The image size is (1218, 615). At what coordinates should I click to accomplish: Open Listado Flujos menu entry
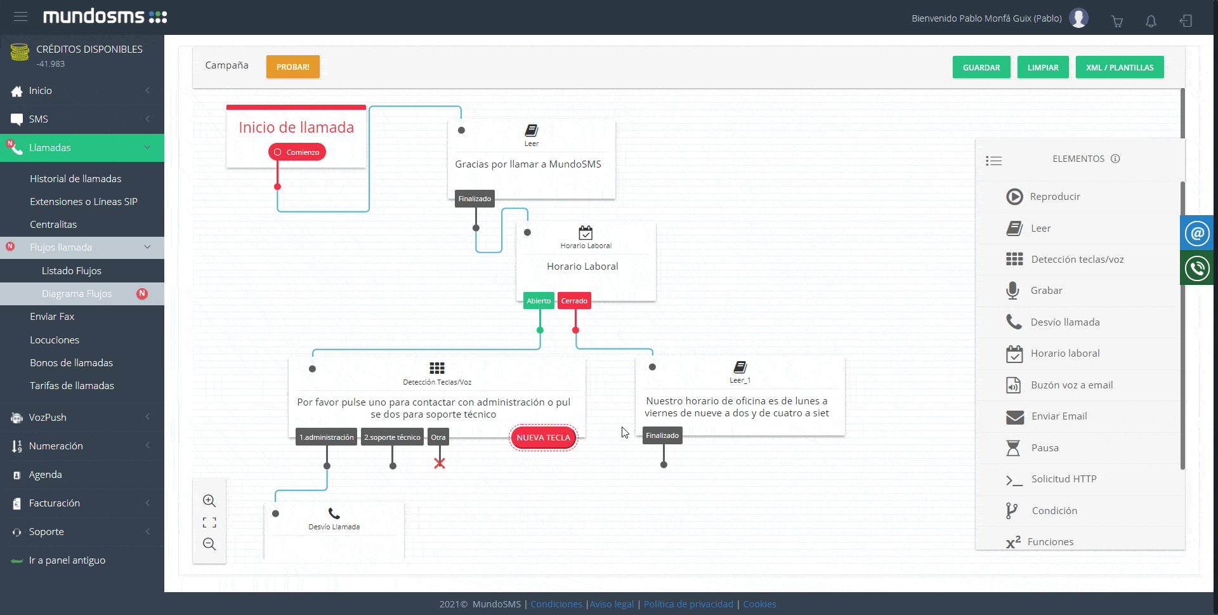pos(72,271)
